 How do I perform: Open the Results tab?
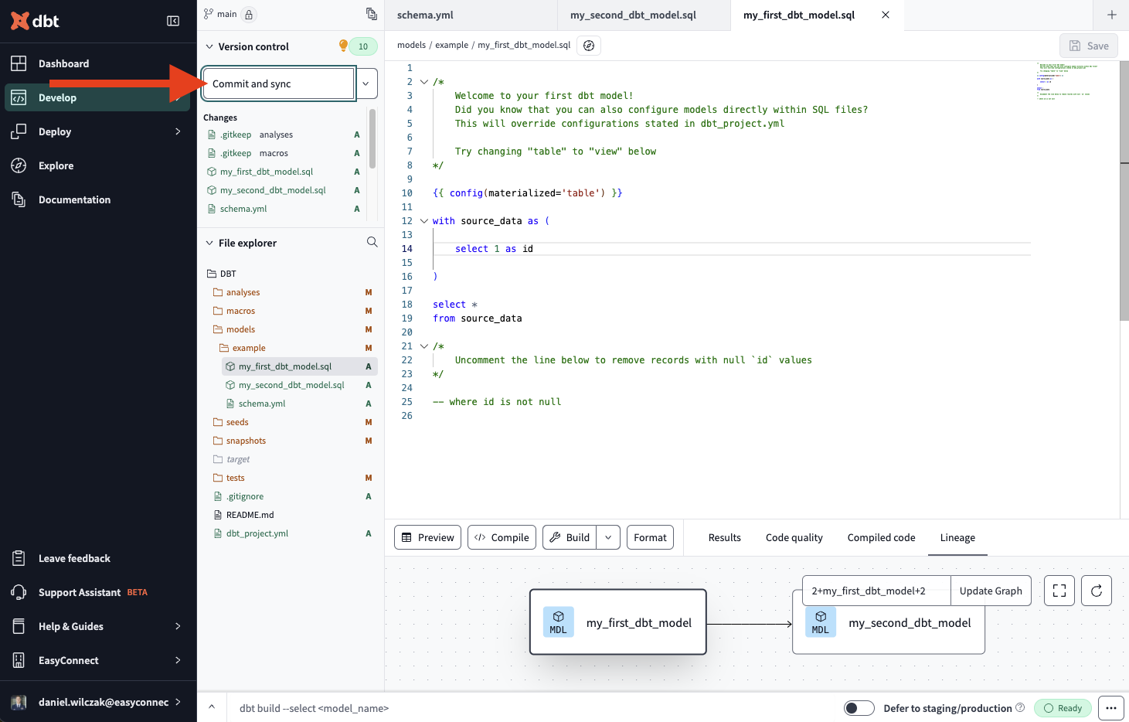[x=725, y=537]
